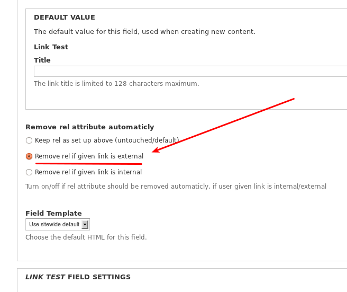
Task: Select 'Remove rel if given link is internal' radio
Action: pos(29,172)
